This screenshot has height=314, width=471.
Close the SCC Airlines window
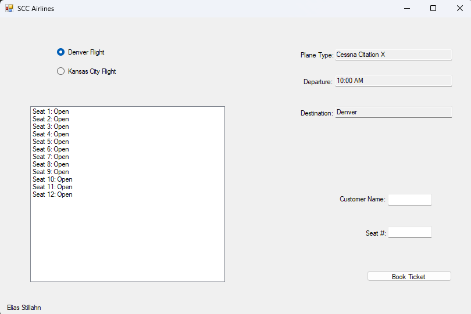coord(459,9)
